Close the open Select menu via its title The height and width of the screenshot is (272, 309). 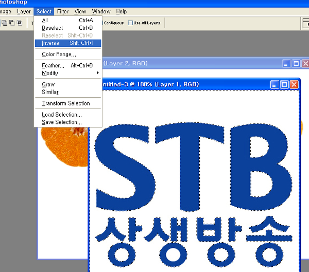point(44,12)
